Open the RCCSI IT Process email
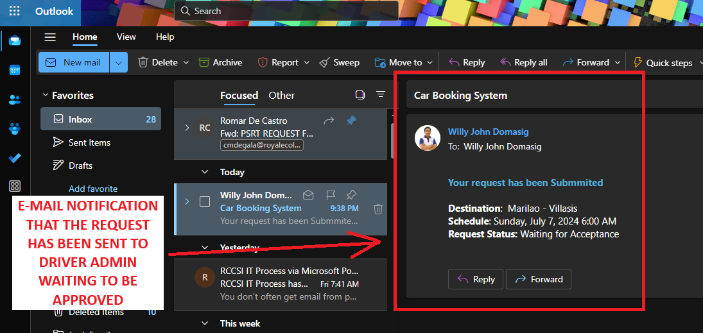Screen dimensions: 703x333 point(280,284)
